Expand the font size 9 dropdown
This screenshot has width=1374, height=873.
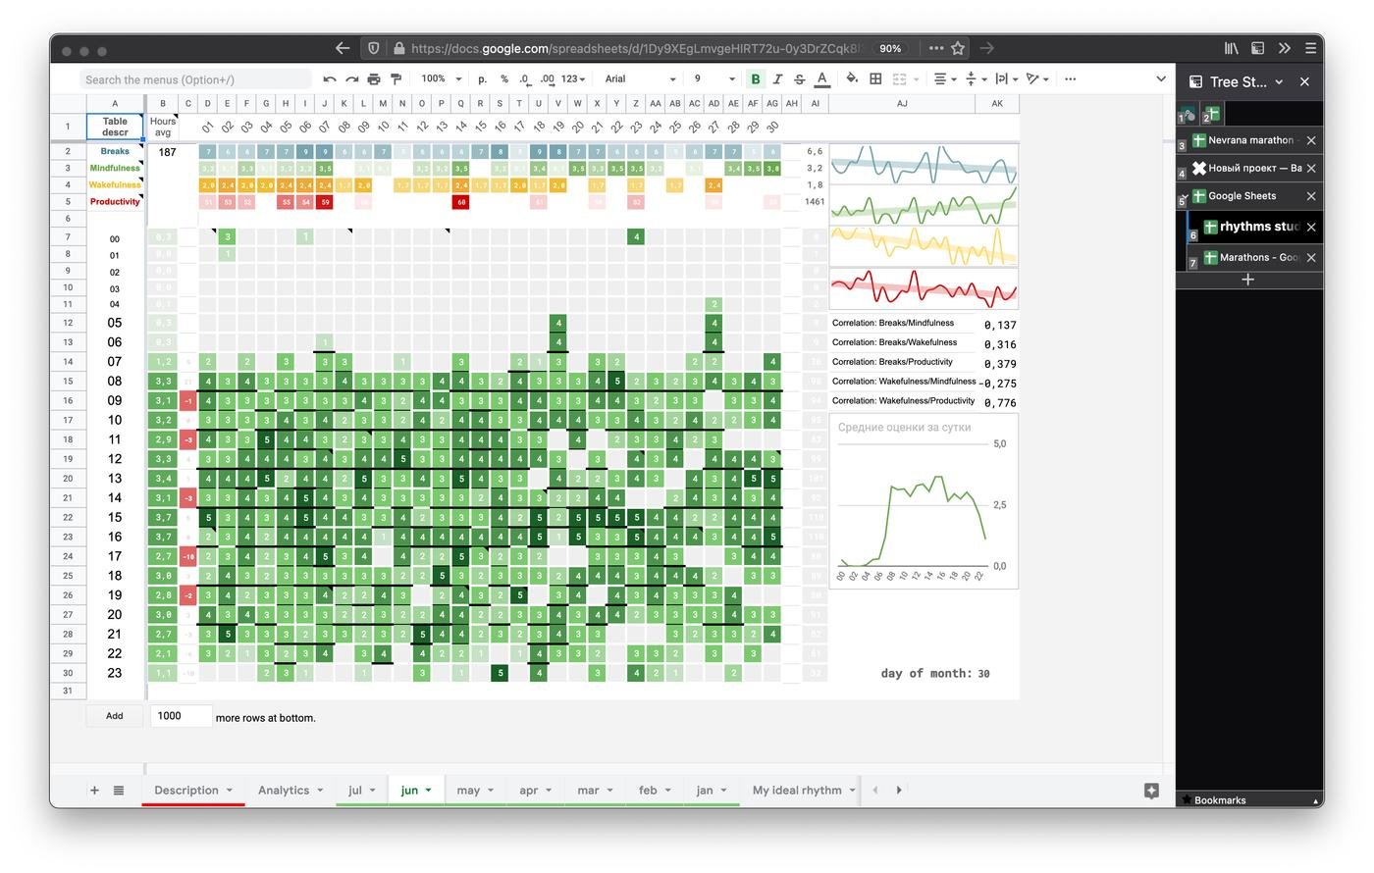[x=713, y=79]
